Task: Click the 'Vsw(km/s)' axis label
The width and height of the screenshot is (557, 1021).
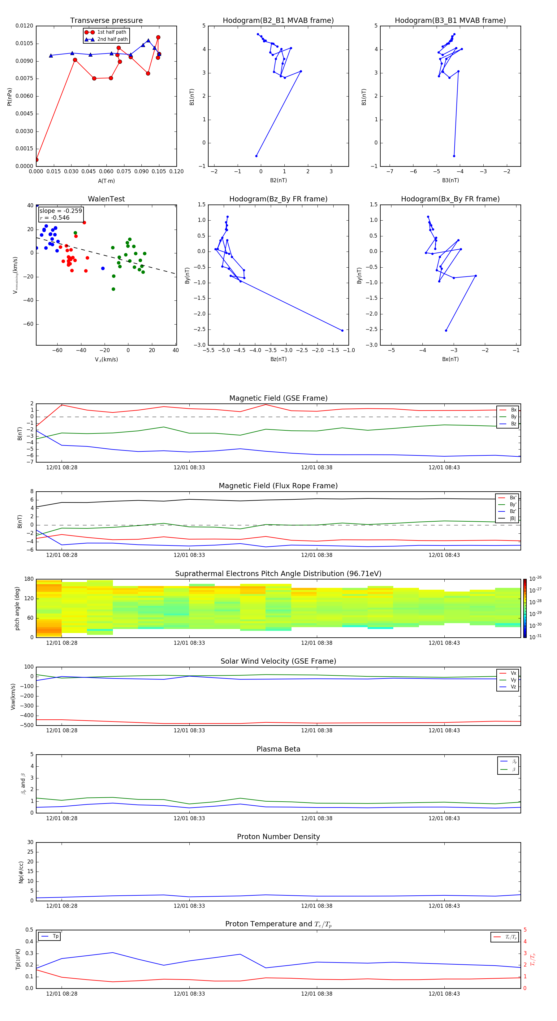Action: (x=13, y=696)
